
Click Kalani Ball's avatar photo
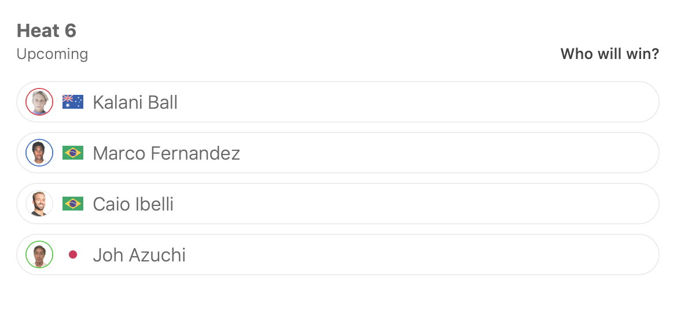(39, 102)
